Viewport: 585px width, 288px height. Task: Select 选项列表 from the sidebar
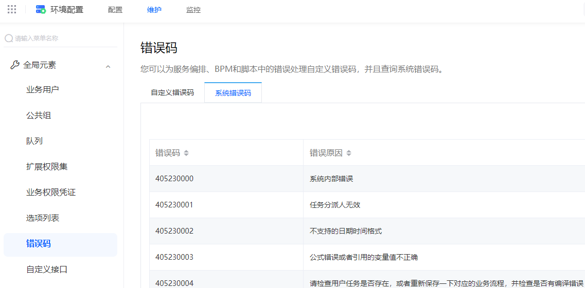click(43, 218)
